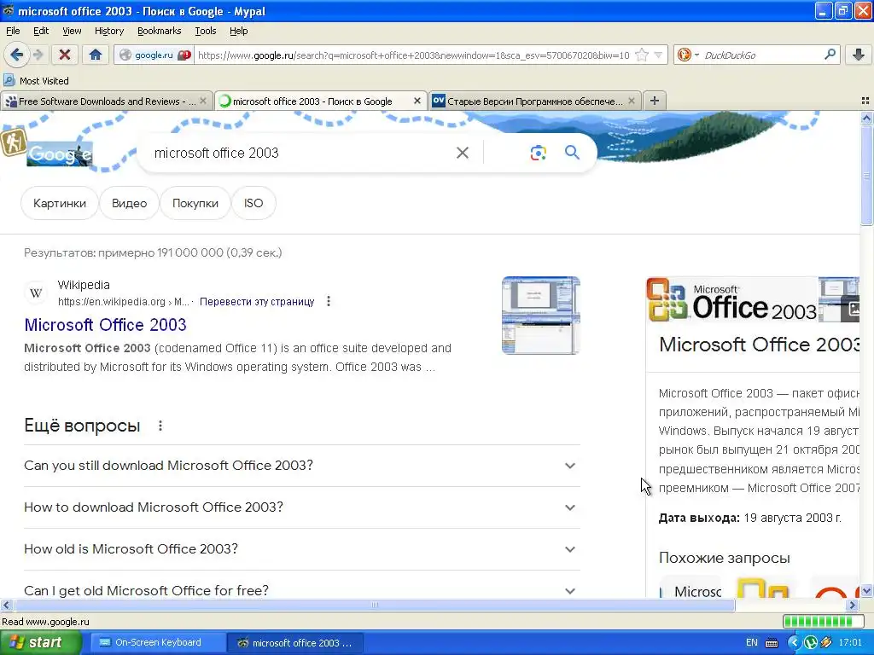Go back using the Back arrow button
This screenshot has height=655, width=874.
pyautogui.click(x=17, y=55)
